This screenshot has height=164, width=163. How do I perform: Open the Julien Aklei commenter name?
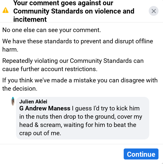click(33, 102)
